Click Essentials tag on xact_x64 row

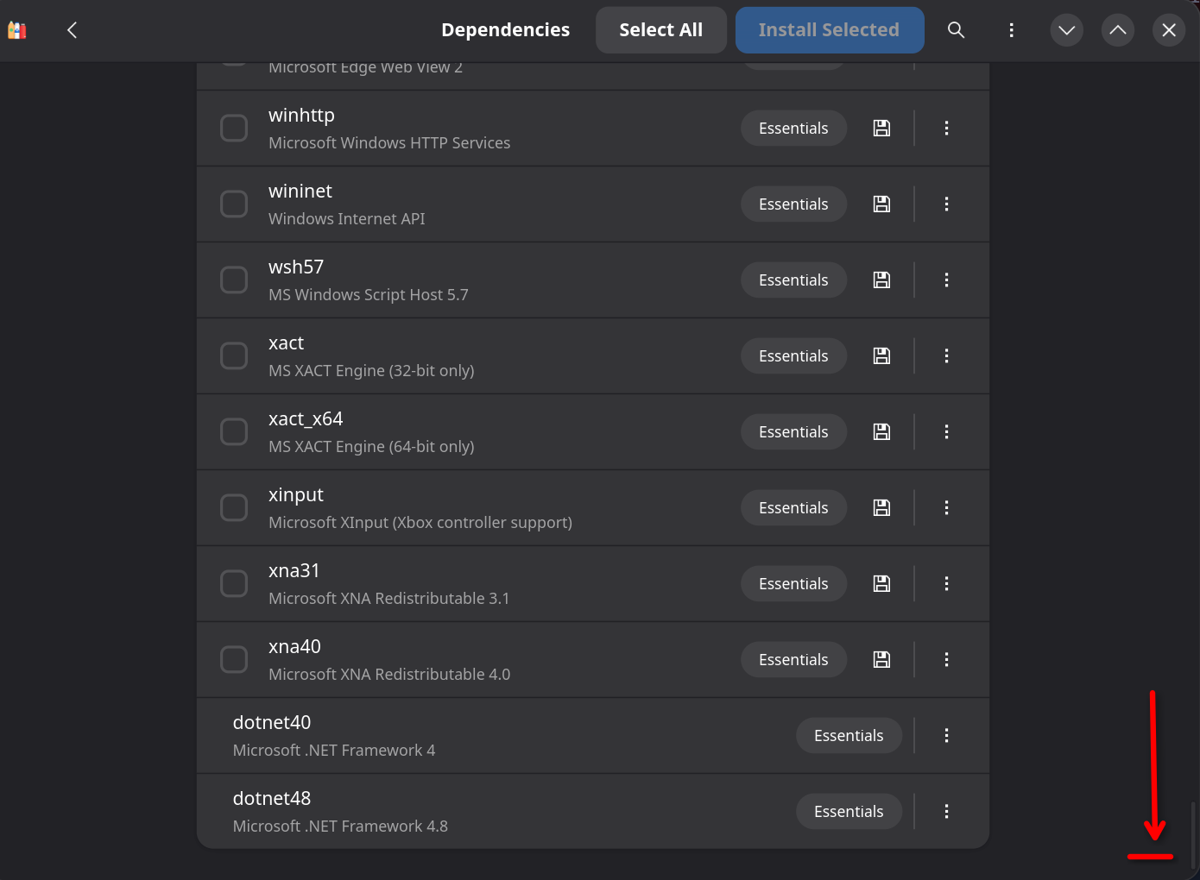(x=793, y=432)
